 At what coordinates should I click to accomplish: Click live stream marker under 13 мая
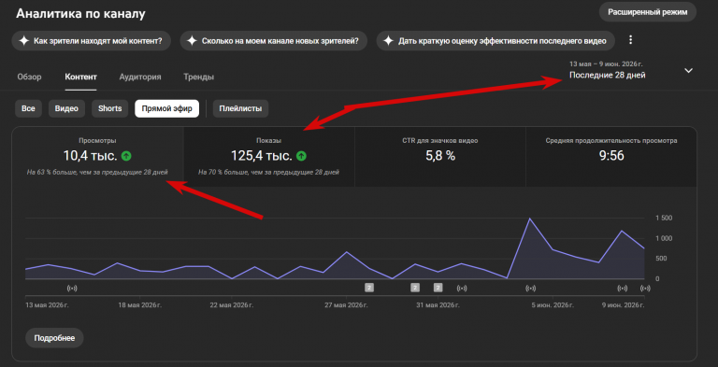click(x=72, y=288)
